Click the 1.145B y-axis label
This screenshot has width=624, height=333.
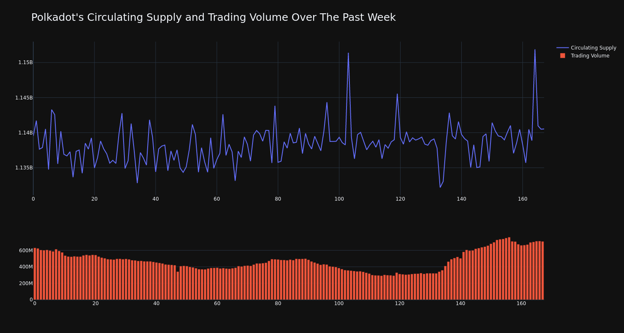pos(24,98)
